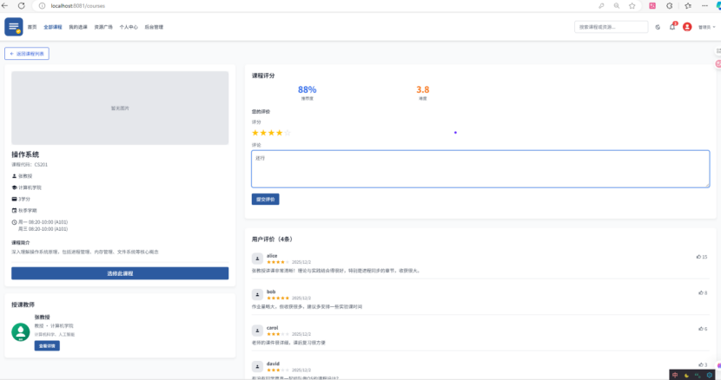Click the 评论 comment text area
This screenshot has height=380, width=721.
(x=480, y=168)
